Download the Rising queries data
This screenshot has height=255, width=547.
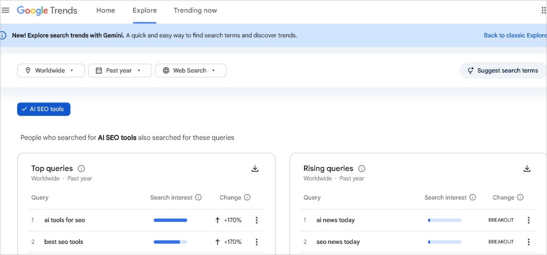(527, 169)
